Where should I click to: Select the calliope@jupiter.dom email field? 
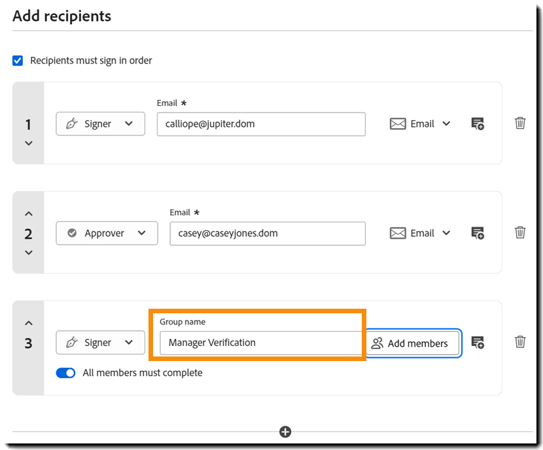[260, 124]
